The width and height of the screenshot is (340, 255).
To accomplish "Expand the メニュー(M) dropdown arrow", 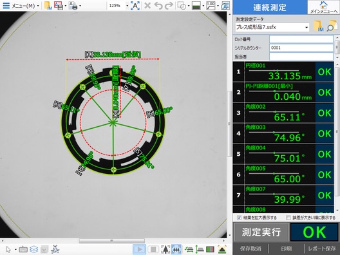I will [38, 6].
